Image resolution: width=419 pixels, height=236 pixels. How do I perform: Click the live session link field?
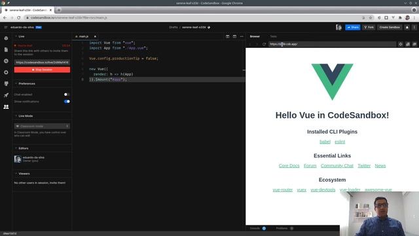(42, 62)
